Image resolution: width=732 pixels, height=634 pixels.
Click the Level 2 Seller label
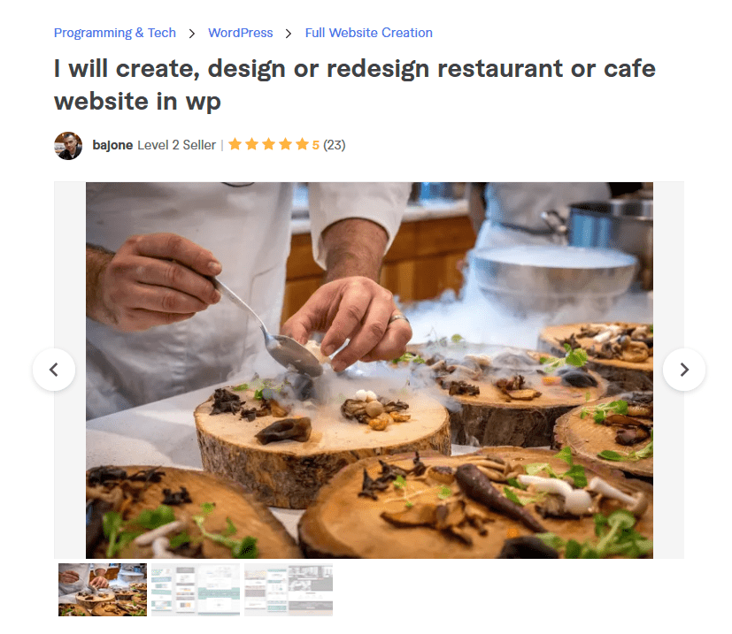(176, 145)
